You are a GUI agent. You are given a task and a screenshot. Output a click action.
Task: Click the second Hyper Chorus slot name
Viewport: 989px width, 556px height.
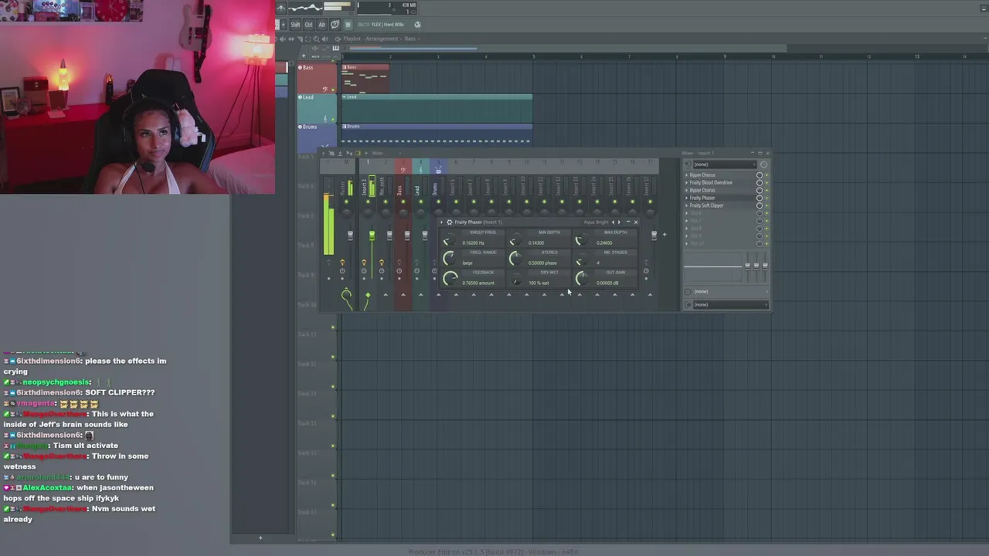[x=702, y=190]
